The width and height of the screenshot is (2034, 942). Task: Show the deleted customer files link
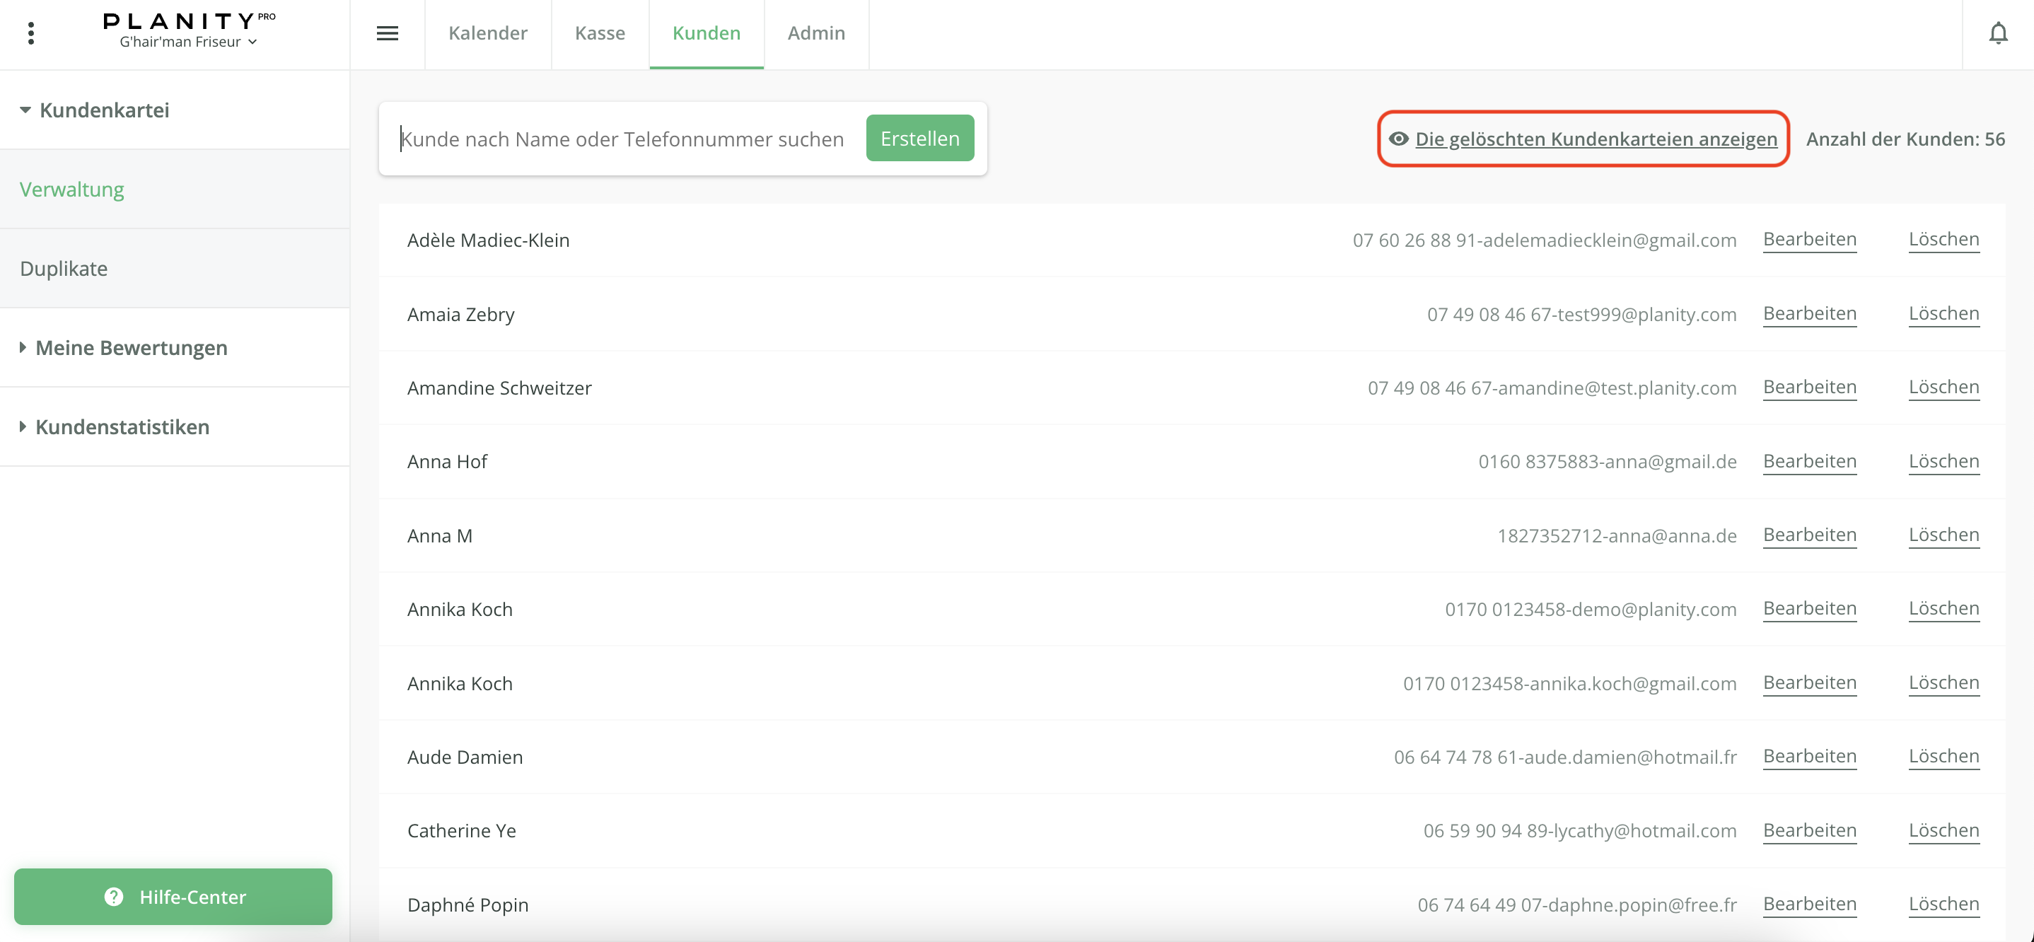click(x=1595, y=139)
